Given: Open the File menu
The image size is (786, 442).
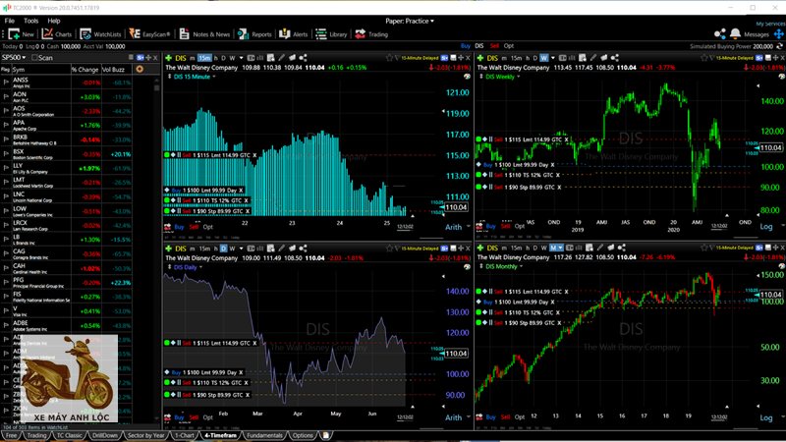Looking at the screenshot, I should tap(10, 21).
